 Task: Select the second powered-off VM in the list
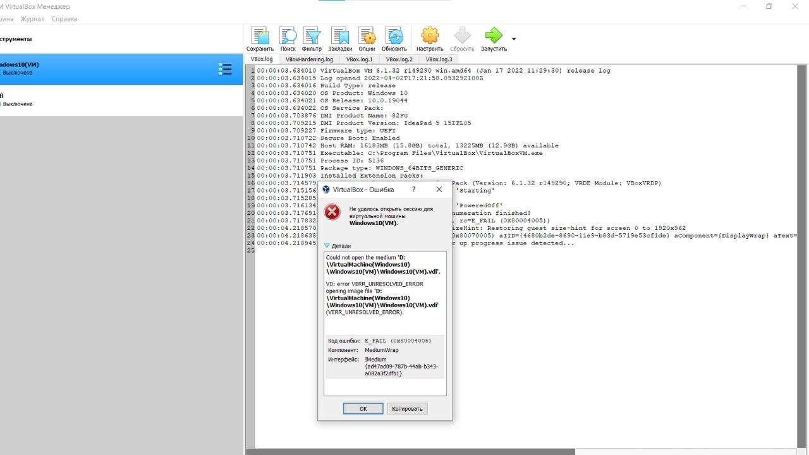(121, 100)
